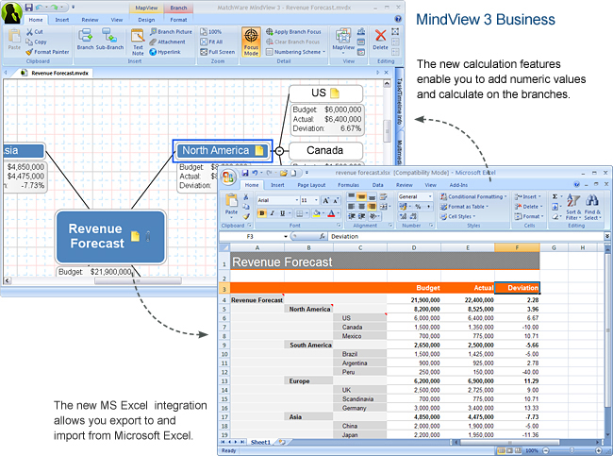Open the Branch Format tab
This screenshot has width=613, height=456.
tap(178, 20)
